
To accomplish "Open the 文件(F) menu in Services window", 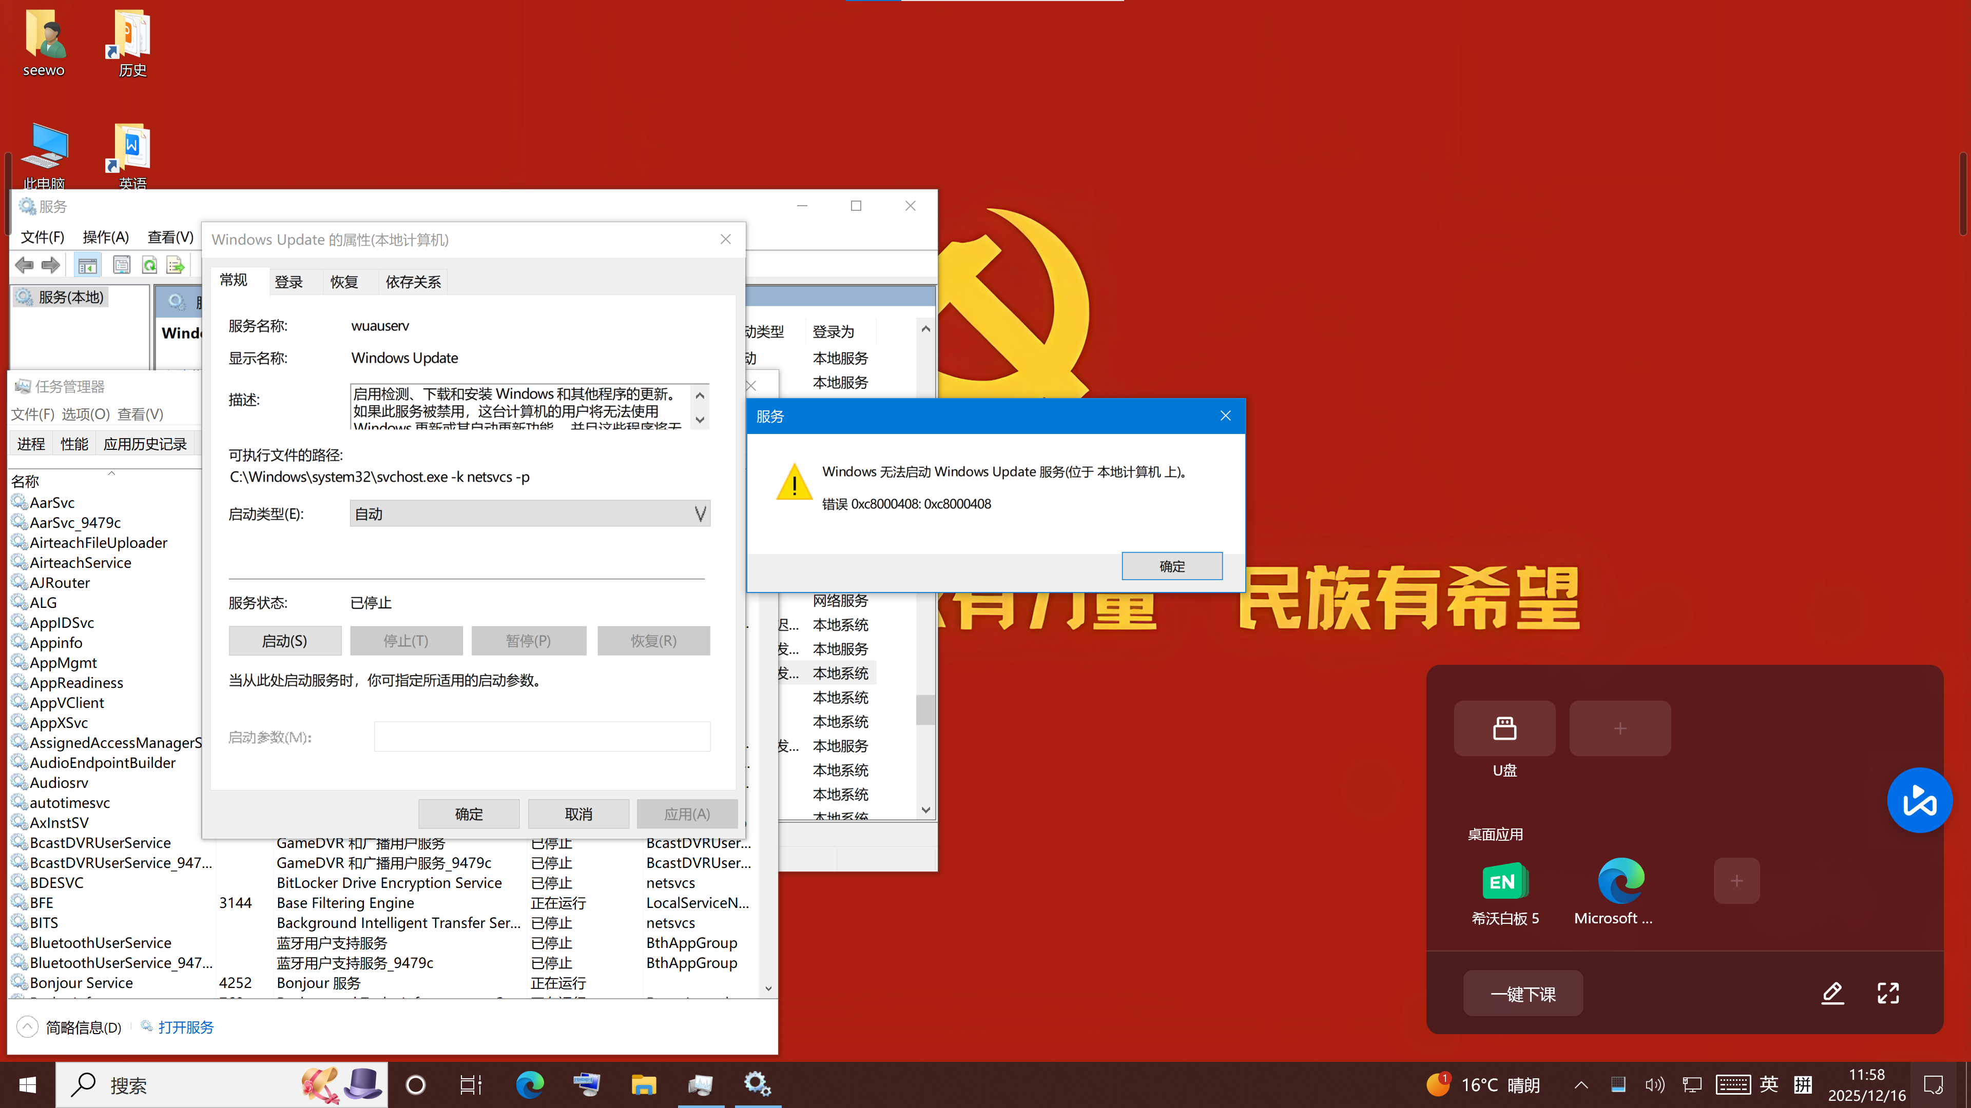I will coord(42,237).
